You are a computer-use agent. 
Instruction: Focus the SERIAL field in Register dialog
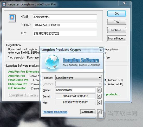click(x=65, y=25)
